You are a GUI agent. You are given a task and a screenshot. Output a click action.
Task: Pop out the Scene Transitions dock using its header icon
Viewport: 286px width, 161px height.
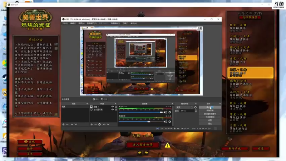coord(196,104)
